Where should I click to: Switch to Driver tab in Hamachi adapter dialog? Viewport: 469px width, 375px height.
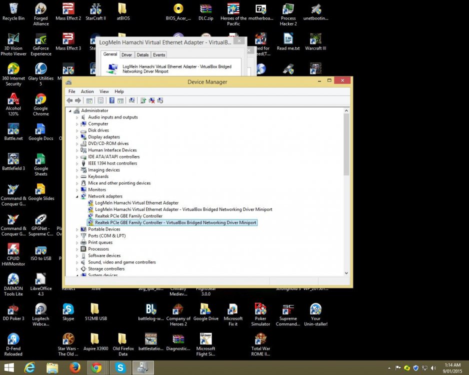click(x=126, y=54)
